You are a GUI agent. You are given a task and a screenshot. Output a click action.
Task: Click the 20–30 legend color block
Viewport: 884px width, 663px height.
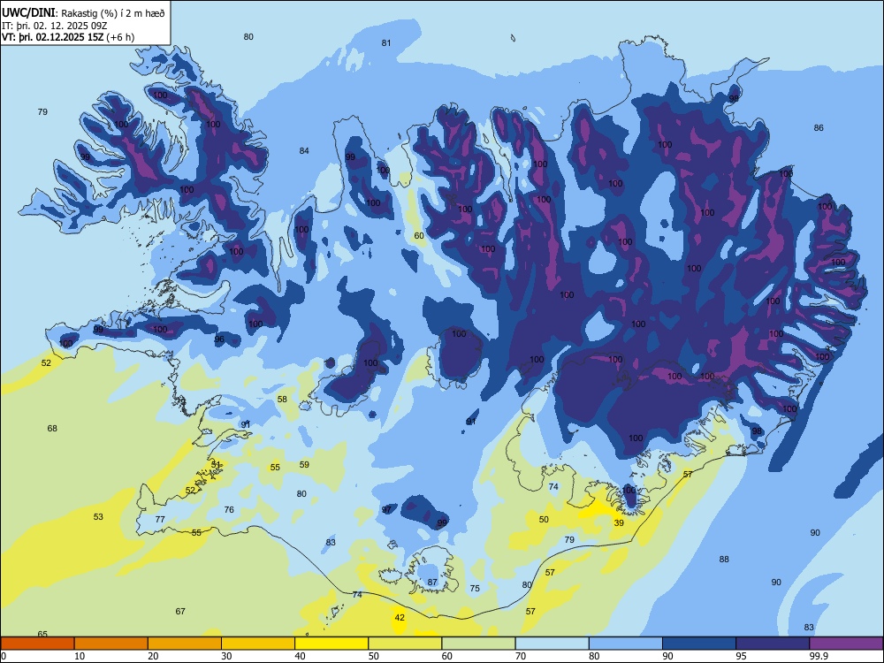click(x=185, y=644)
